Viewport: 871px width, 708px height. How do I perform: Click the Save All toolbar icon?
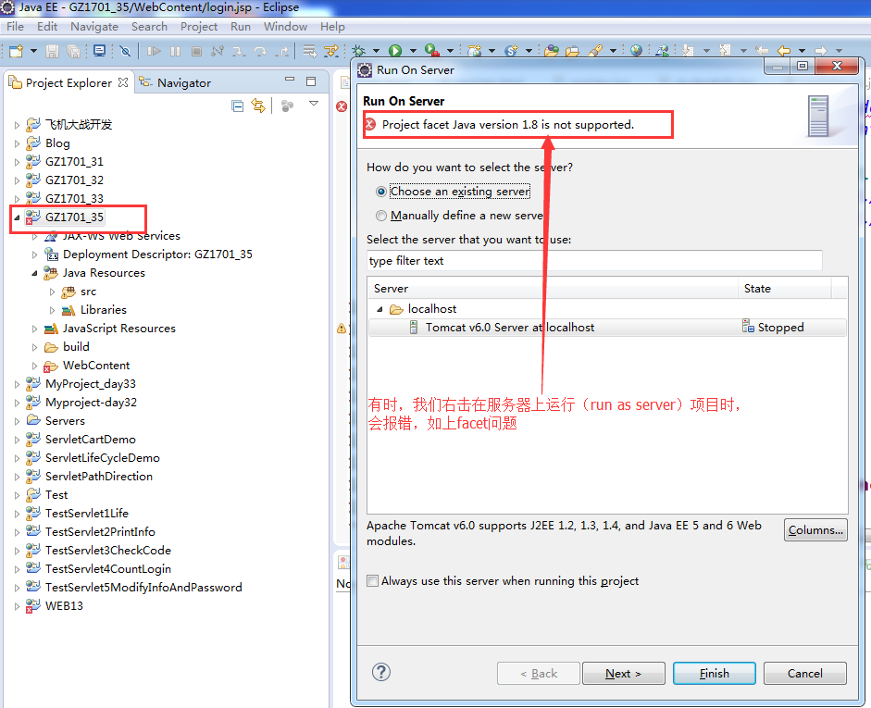(73, 51)
